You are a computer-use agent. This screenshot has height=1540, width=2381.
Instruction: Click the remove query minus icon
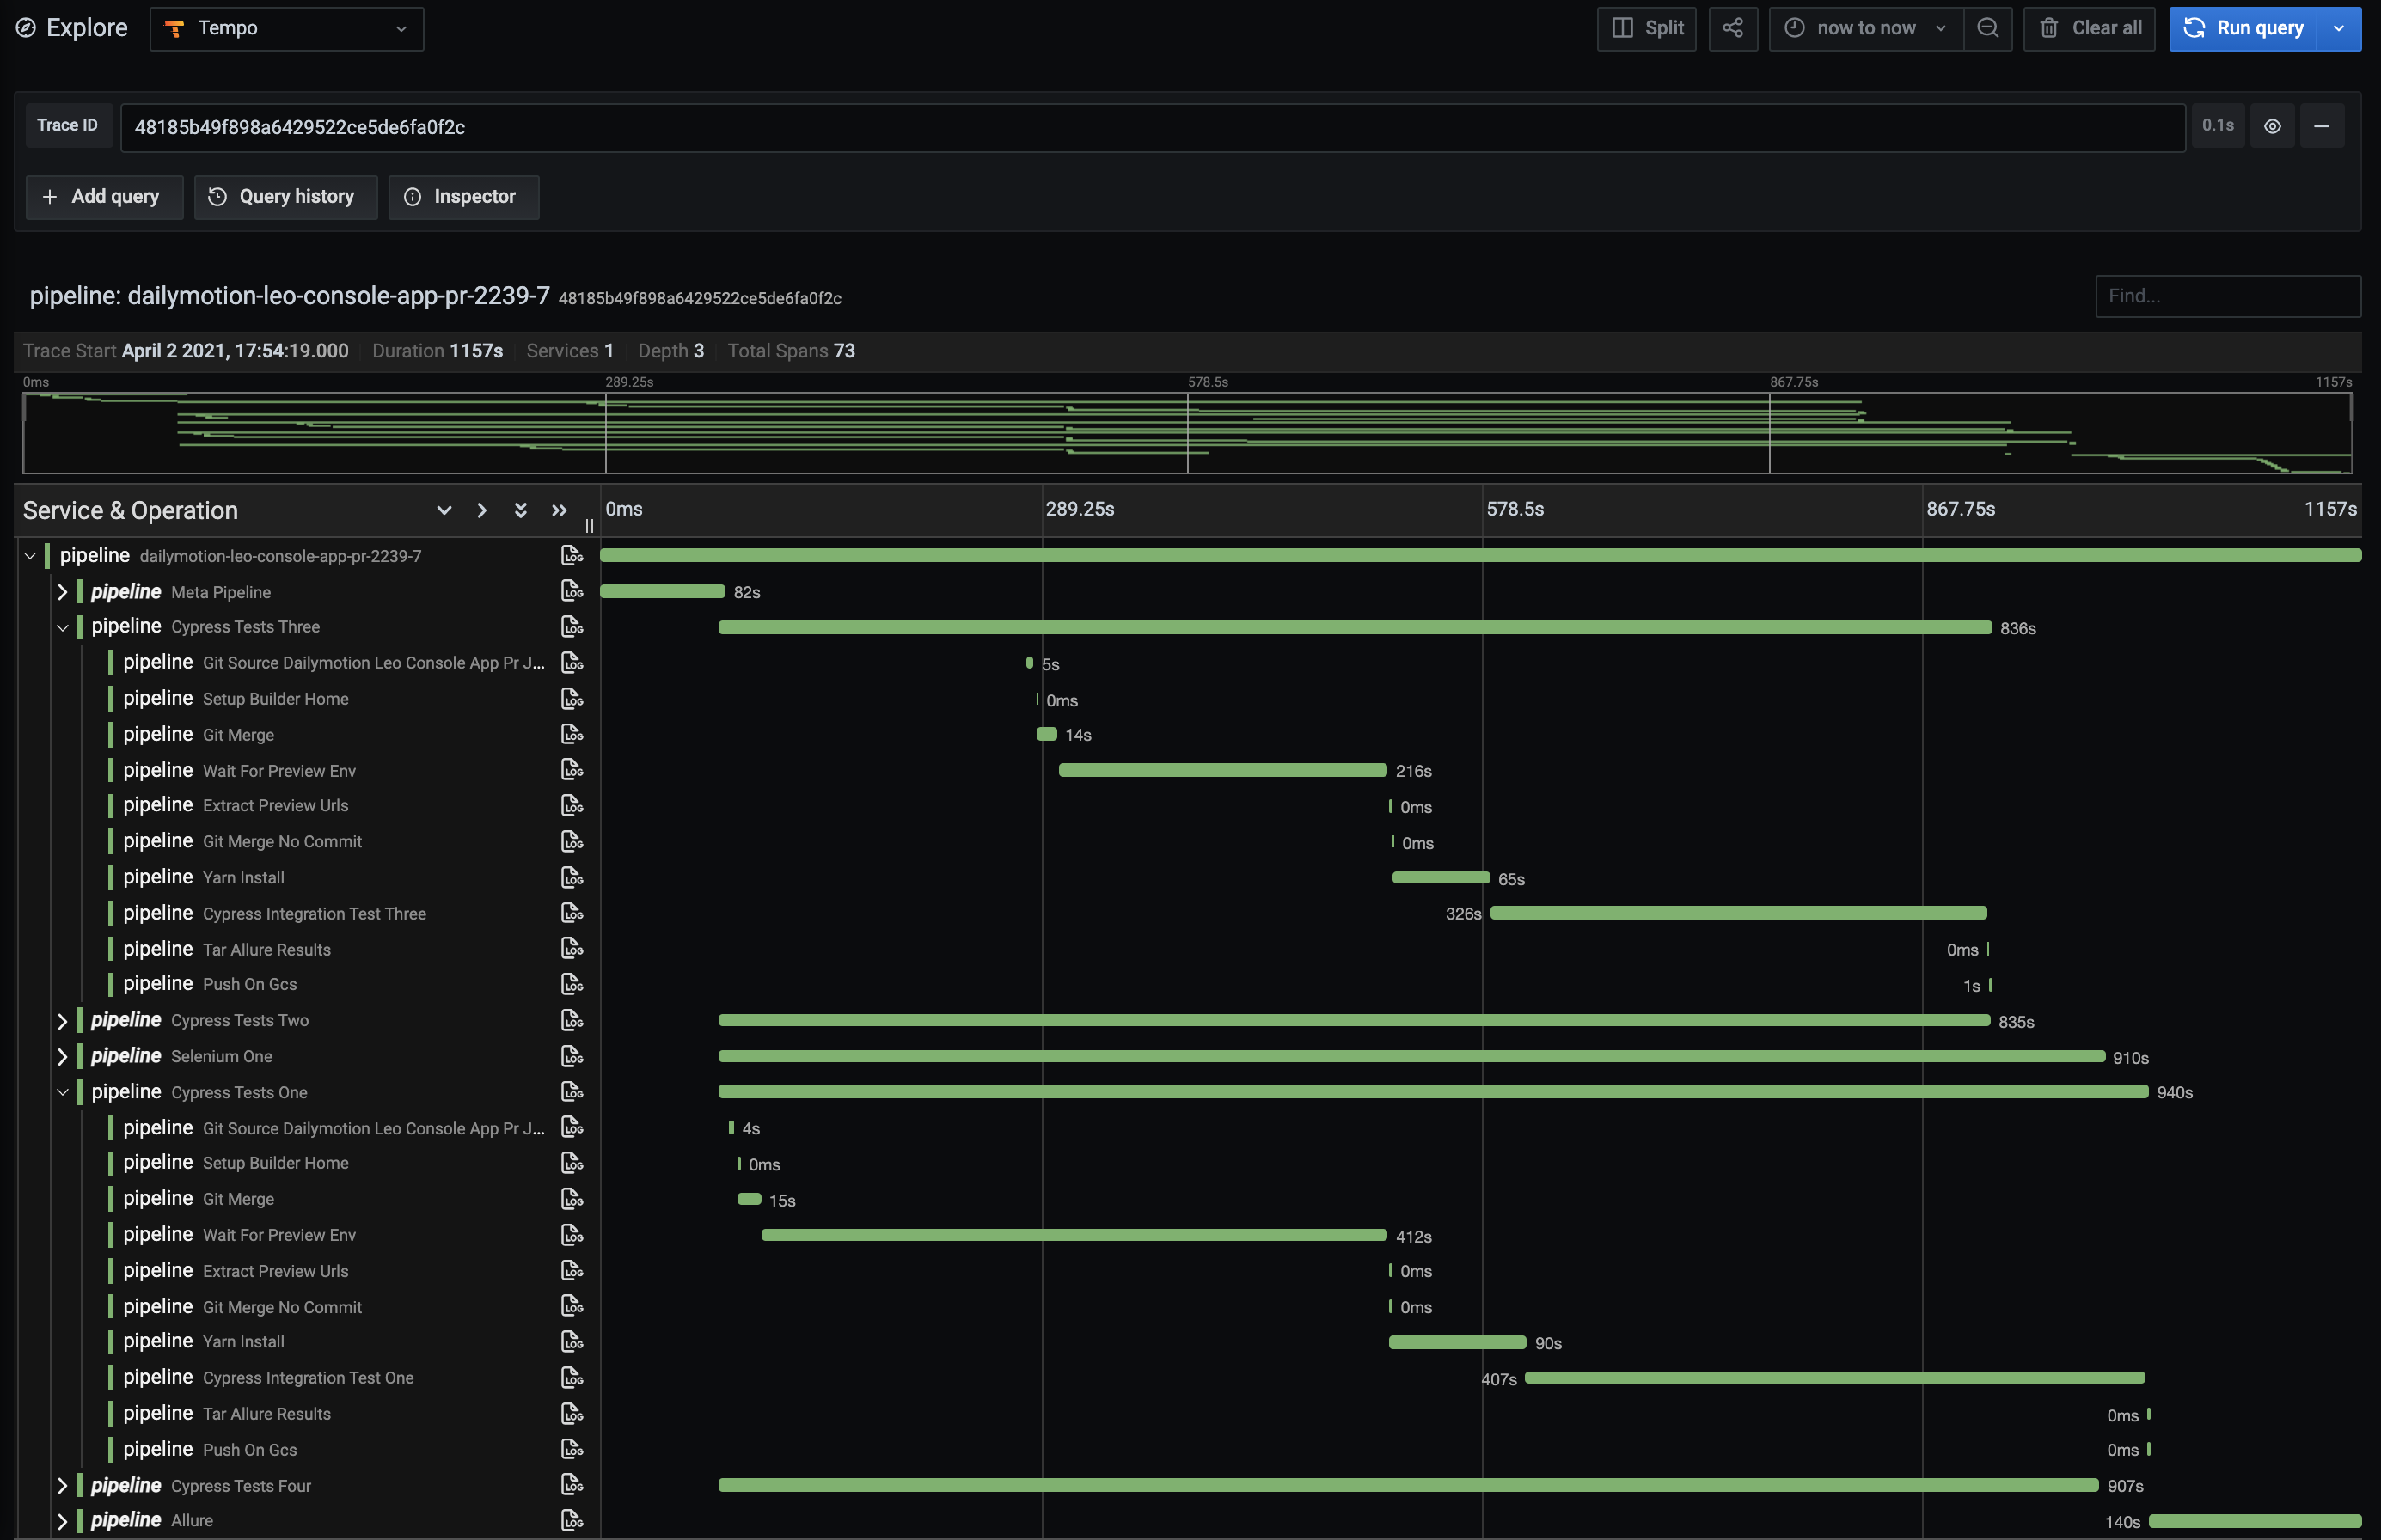(2321, 126)
